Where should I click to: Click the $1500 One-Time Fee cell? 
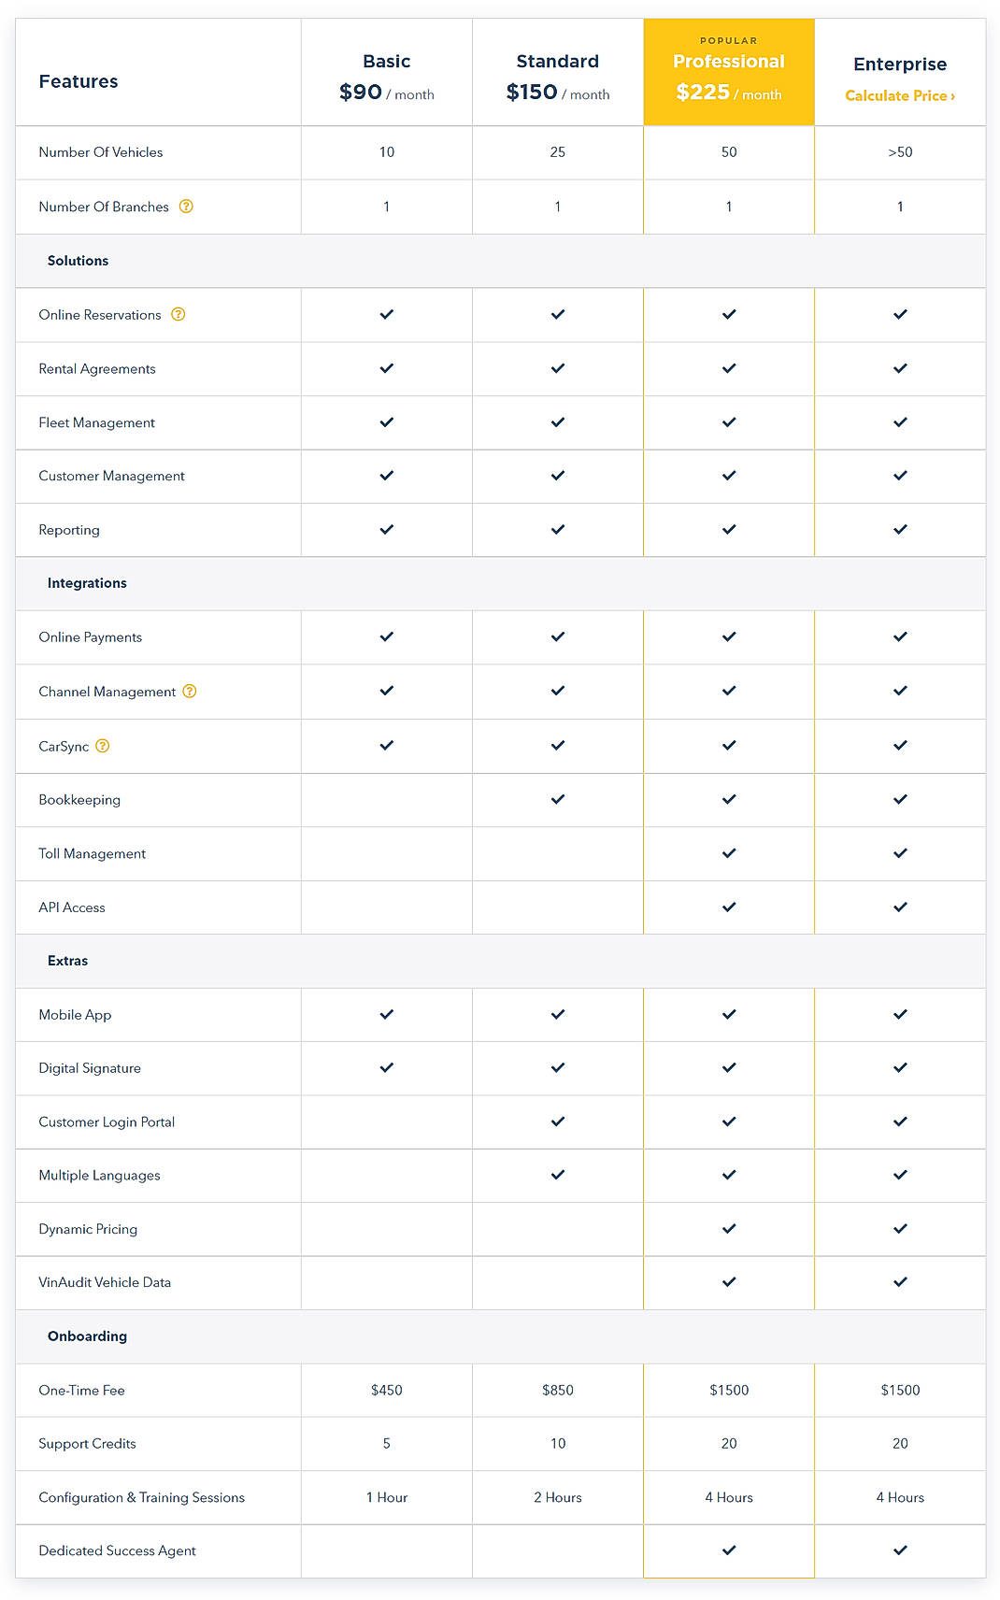click(728, 1390)
